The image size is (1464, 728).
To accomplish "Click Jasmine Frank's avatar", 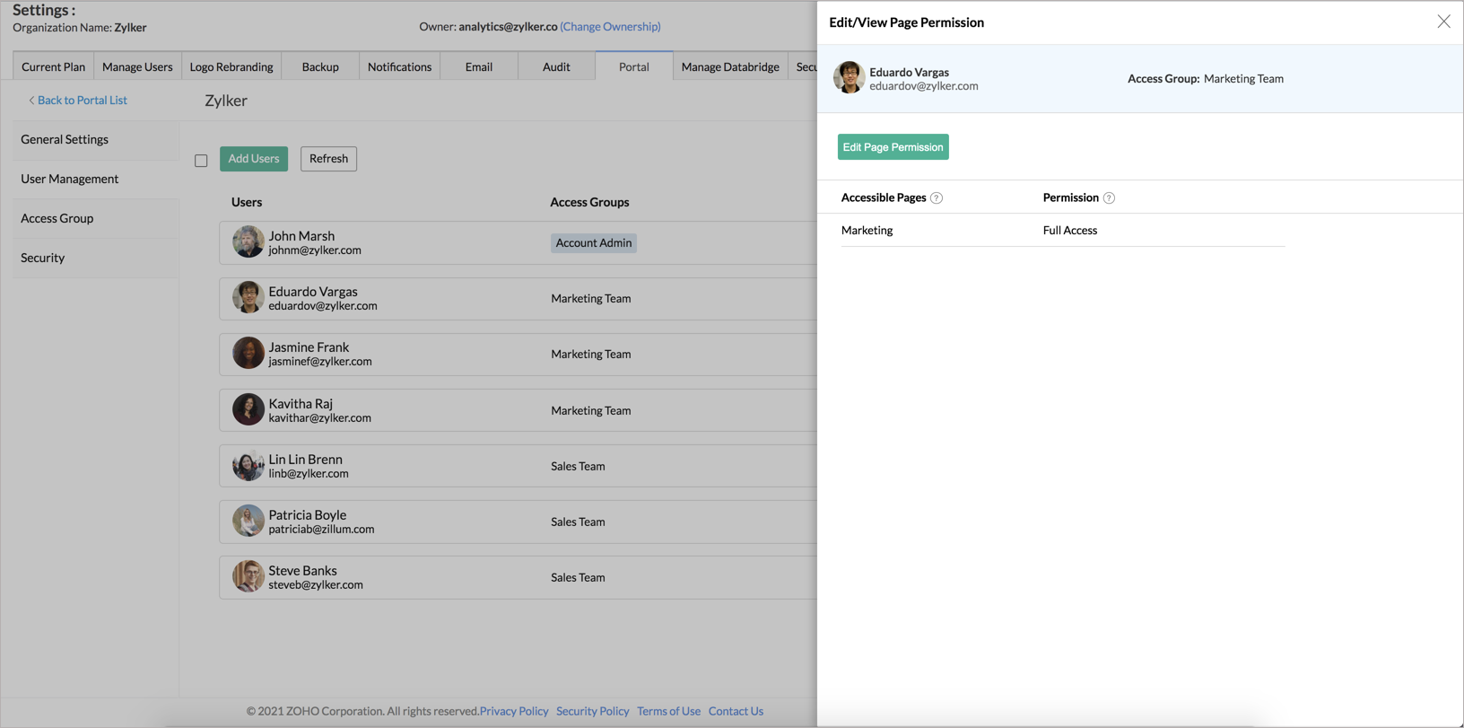I will tap(248, 353).
